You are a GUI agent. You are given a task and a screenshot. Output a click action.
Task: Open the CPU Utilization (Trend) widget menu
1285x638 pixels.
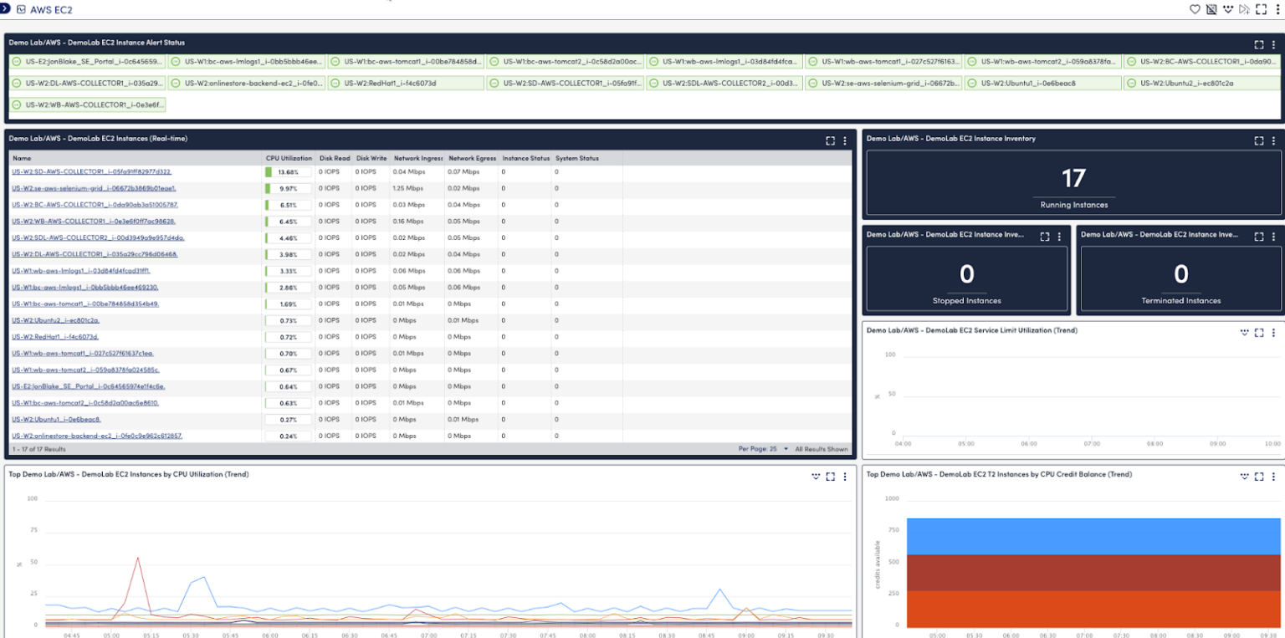point(845,477)
